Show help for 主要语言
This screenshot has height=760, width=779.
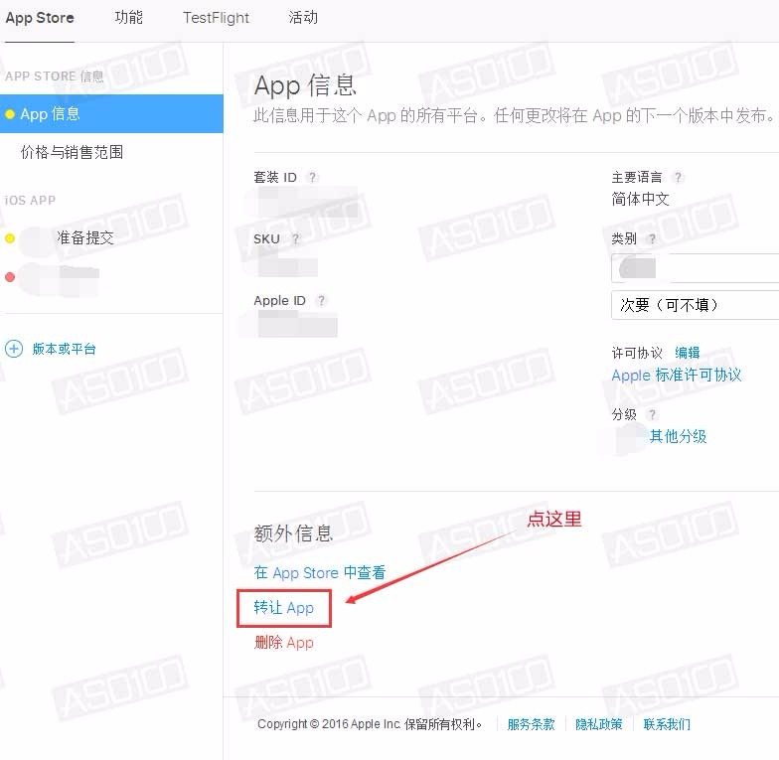tap(678, 177)
